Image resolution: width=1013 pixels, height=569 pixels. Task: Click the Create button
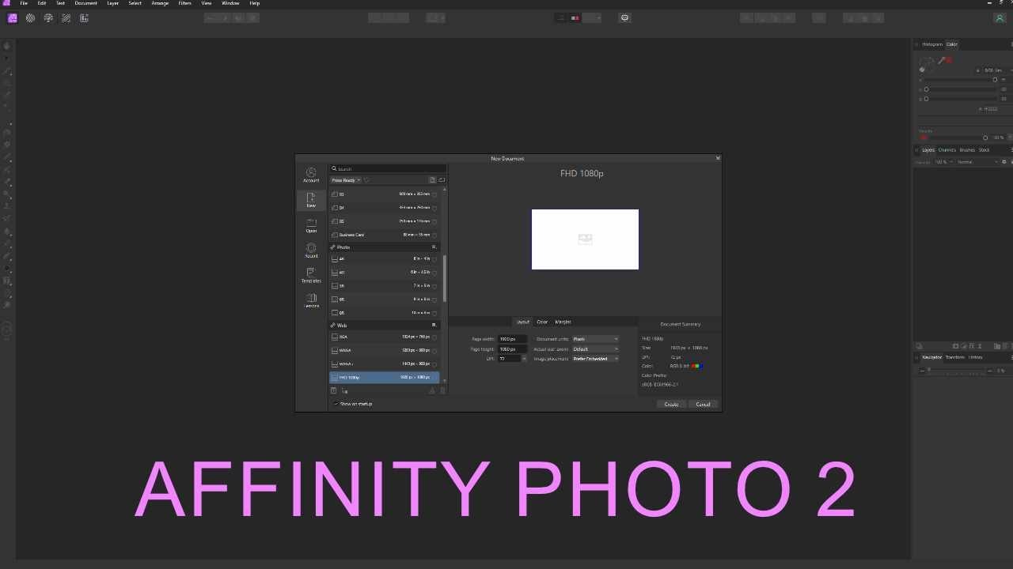tap(671, 405)
